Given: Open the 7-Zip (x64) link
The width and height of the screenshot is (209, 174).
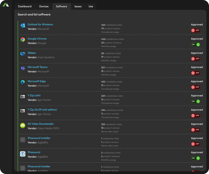Looking at the screenshot, I should coord(34,95).
